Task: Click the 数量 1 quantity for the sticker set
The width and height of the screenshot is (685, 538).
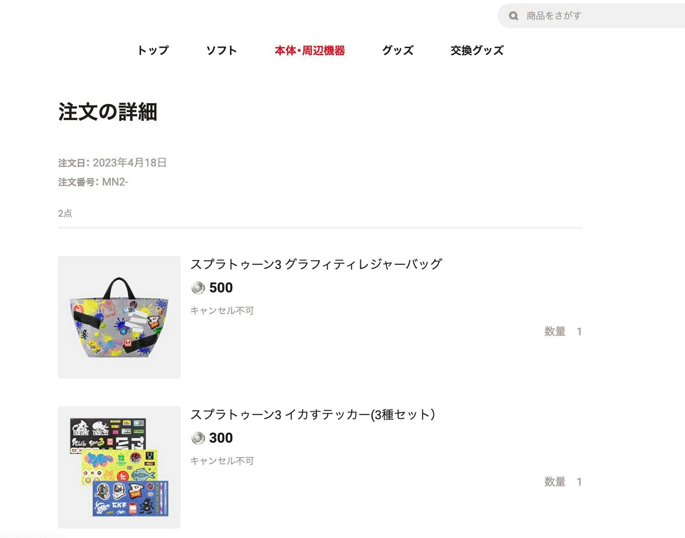Action: coord(563,482)
